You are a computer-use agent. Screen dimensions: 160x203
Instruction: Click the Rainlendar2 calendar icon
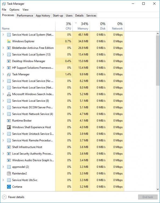pyautogui.click(x=9, y=173)
